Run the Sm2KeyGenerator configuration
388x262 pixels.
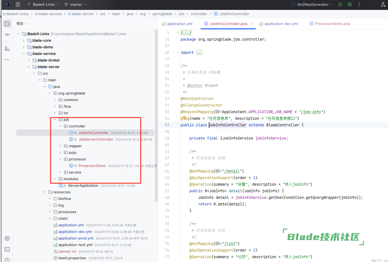[x=340, y=4]
